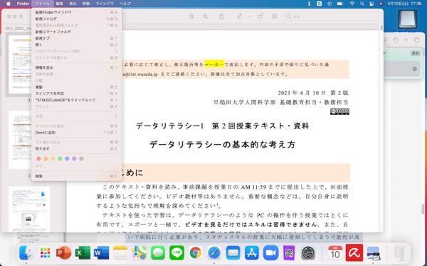Choose 検索 at bottom of File menu
Image resolution: width=427 pixels, height=266 pixels.
pos(77,176)
